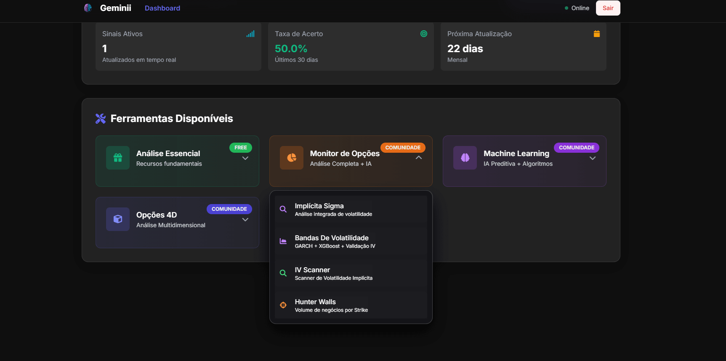726x361 pixels.
Task: Click the calendar icon in Próxima Atualização
Action: point(596,34)
